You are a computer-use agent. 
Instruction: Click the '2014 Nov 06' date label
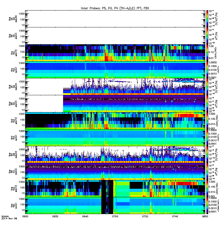coord(9,218)
